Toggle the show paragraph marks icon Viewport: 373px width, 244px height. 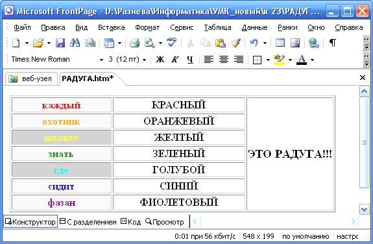[333, 43]
